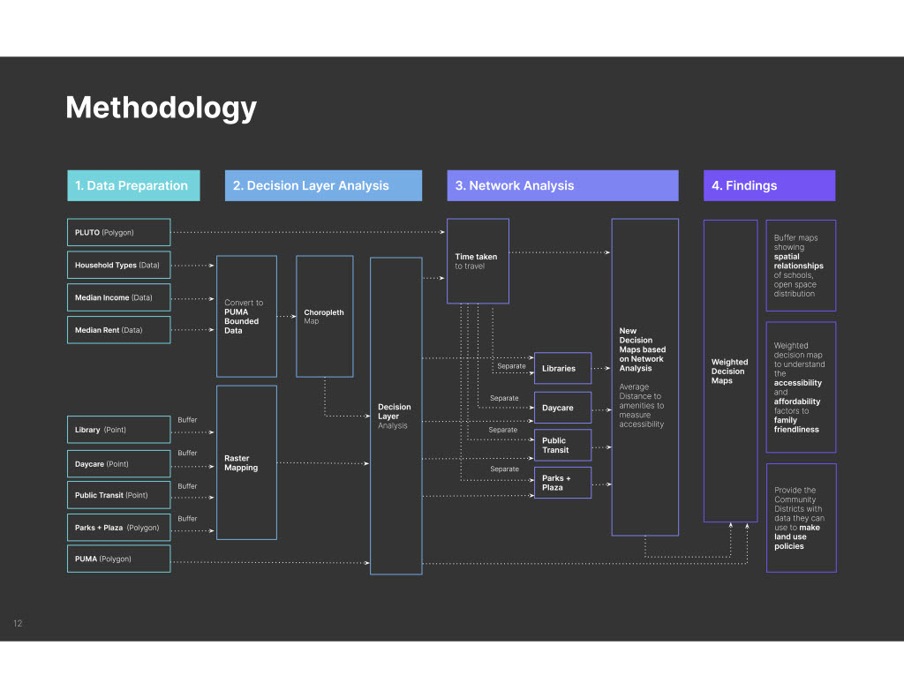Select the Decision Layer Analysis box
Image resolution: width=904 pixels, height=698 pixels.
point(396,417)
